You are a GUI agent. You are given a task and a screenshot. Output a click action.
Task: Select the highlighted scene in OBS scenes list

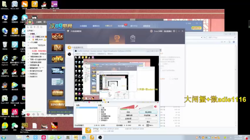click(87, 107)
